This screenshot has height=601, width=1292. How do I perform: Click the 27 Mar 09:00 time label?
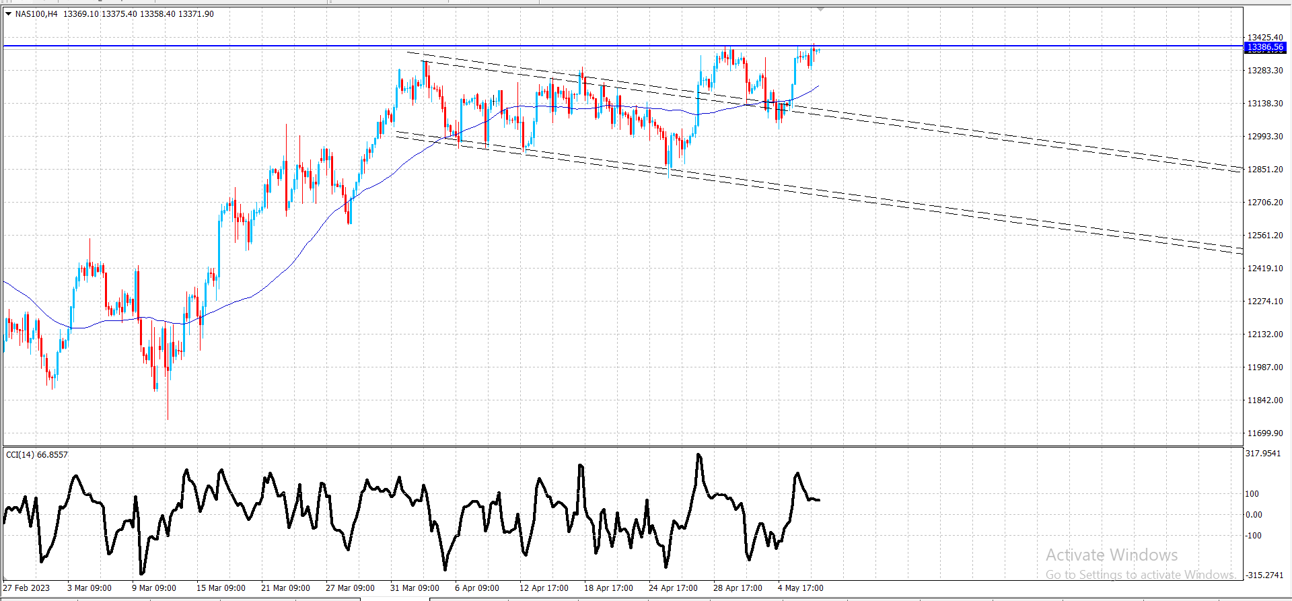click(351, 588)
